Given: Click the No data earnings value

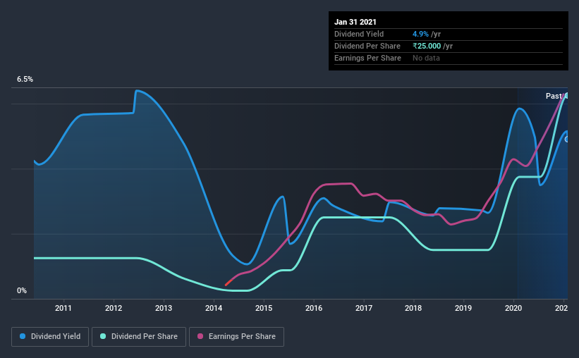Looking at the screenshot, I should [426, 58].
